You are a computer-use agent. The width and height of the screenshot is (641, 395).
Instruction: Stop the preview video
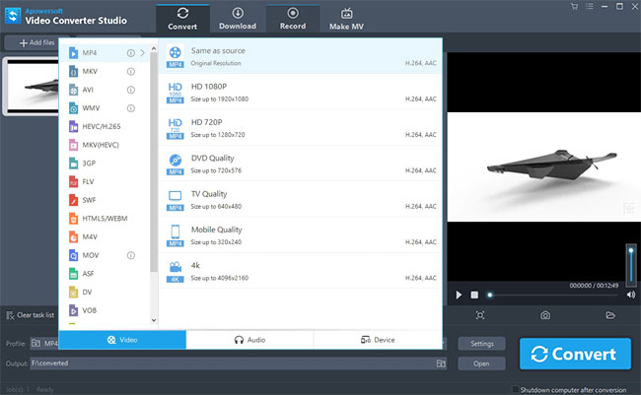[474, 295]
